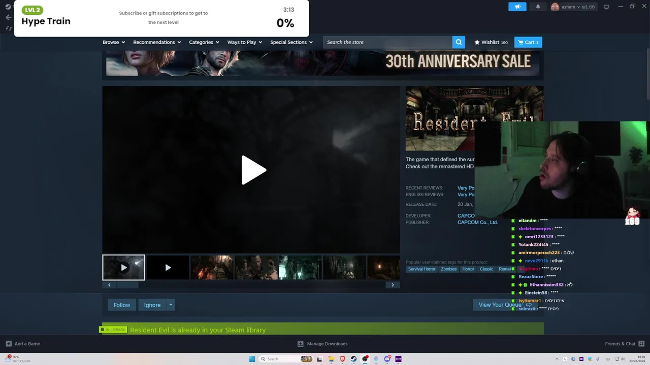650x365 pixels.
Task: Click the Manage Downloads icon
Action: (300, 344)
